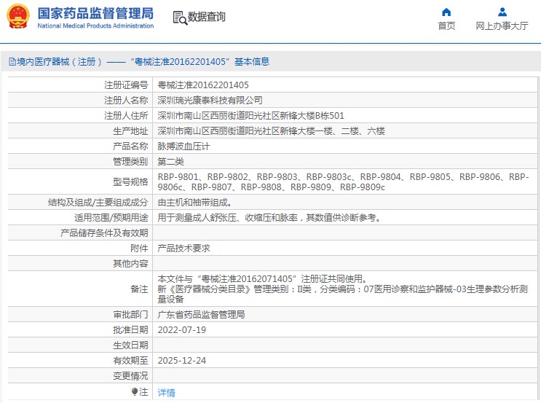The height and width of the screenshot is (403, 541).
Task: Click the 有效期至 row label
Action: (x=130, y=361)
